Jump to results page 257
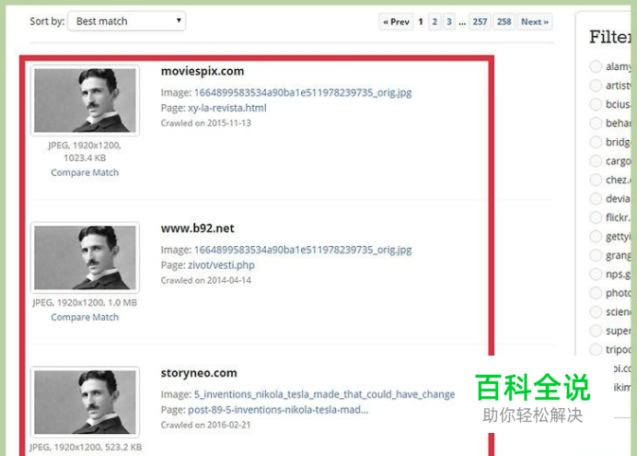The width and height of the screenshot is (637, 456). [480, 22]
